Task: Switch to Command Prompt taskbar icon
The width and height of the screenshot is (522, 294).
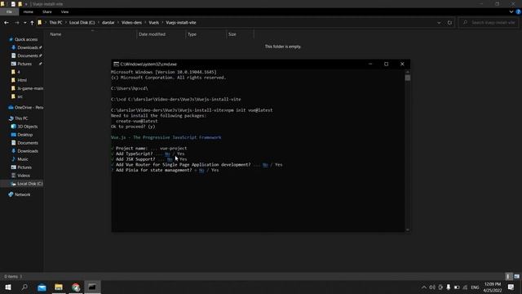Action: coord(92,287)
